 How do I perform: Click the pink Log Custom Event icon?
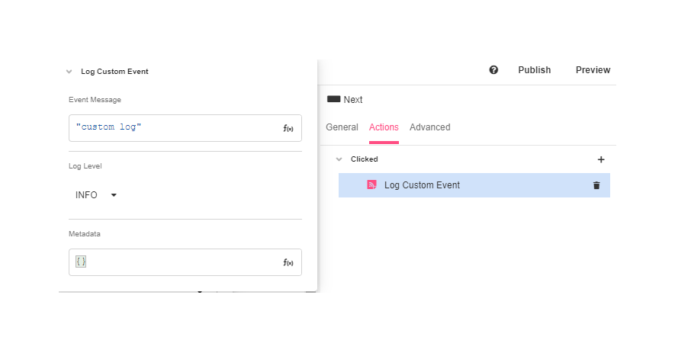(x=371, y=185)
